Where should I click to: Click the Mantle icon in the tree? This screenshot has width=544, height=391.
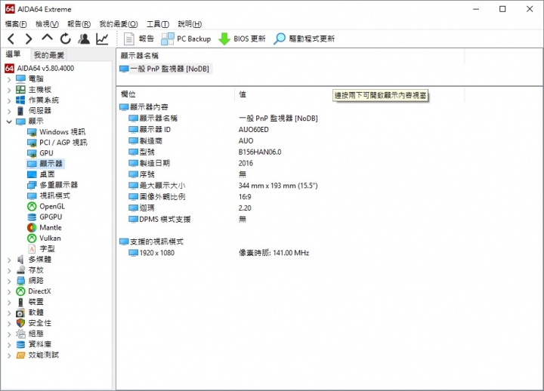[x=32, y=228]
